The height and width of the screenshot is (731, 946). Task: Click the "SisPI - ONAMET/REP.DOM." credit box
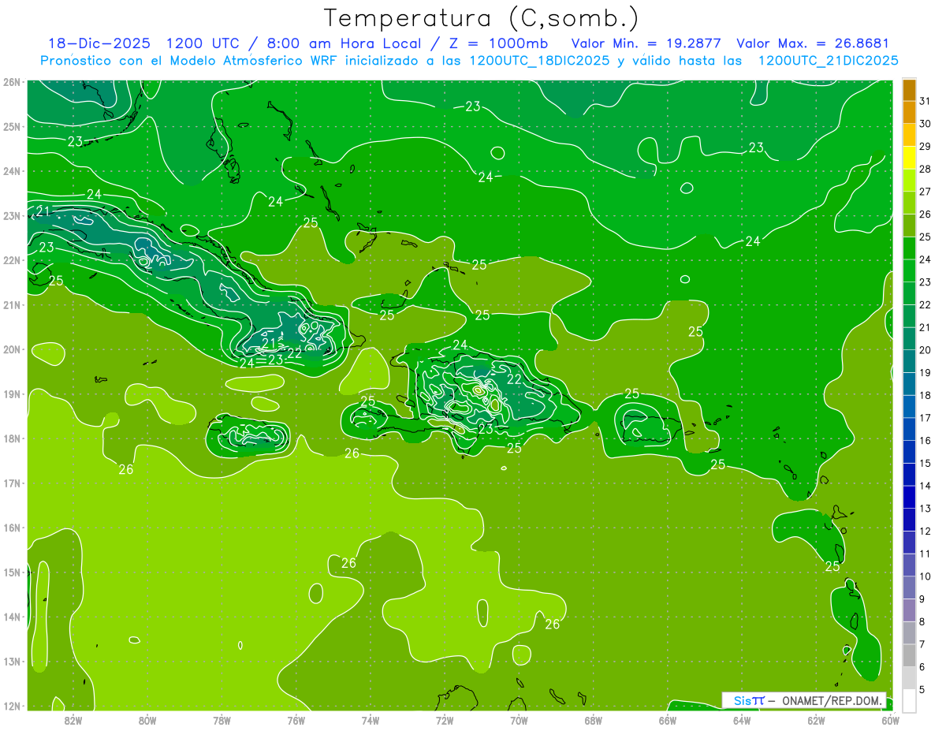tap(804, 700)
